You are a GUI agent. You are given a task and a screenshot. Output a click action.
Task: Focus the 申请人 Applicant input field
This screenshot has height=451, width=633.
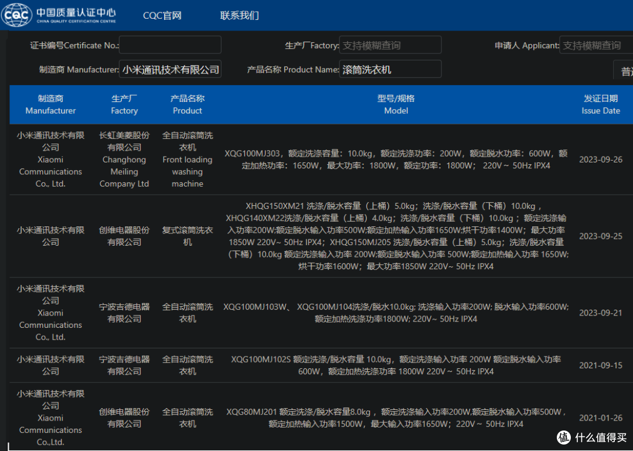(596, 45)
